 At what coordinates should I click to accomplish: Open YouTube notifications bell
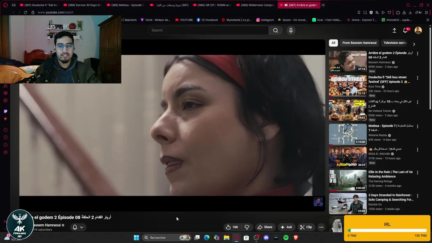406,30
